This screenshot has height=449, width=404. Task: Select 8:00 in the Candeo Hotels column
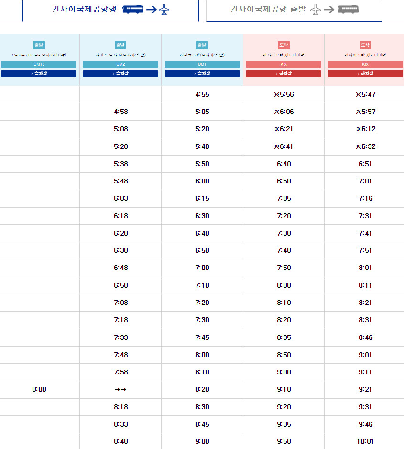(39, 389)
